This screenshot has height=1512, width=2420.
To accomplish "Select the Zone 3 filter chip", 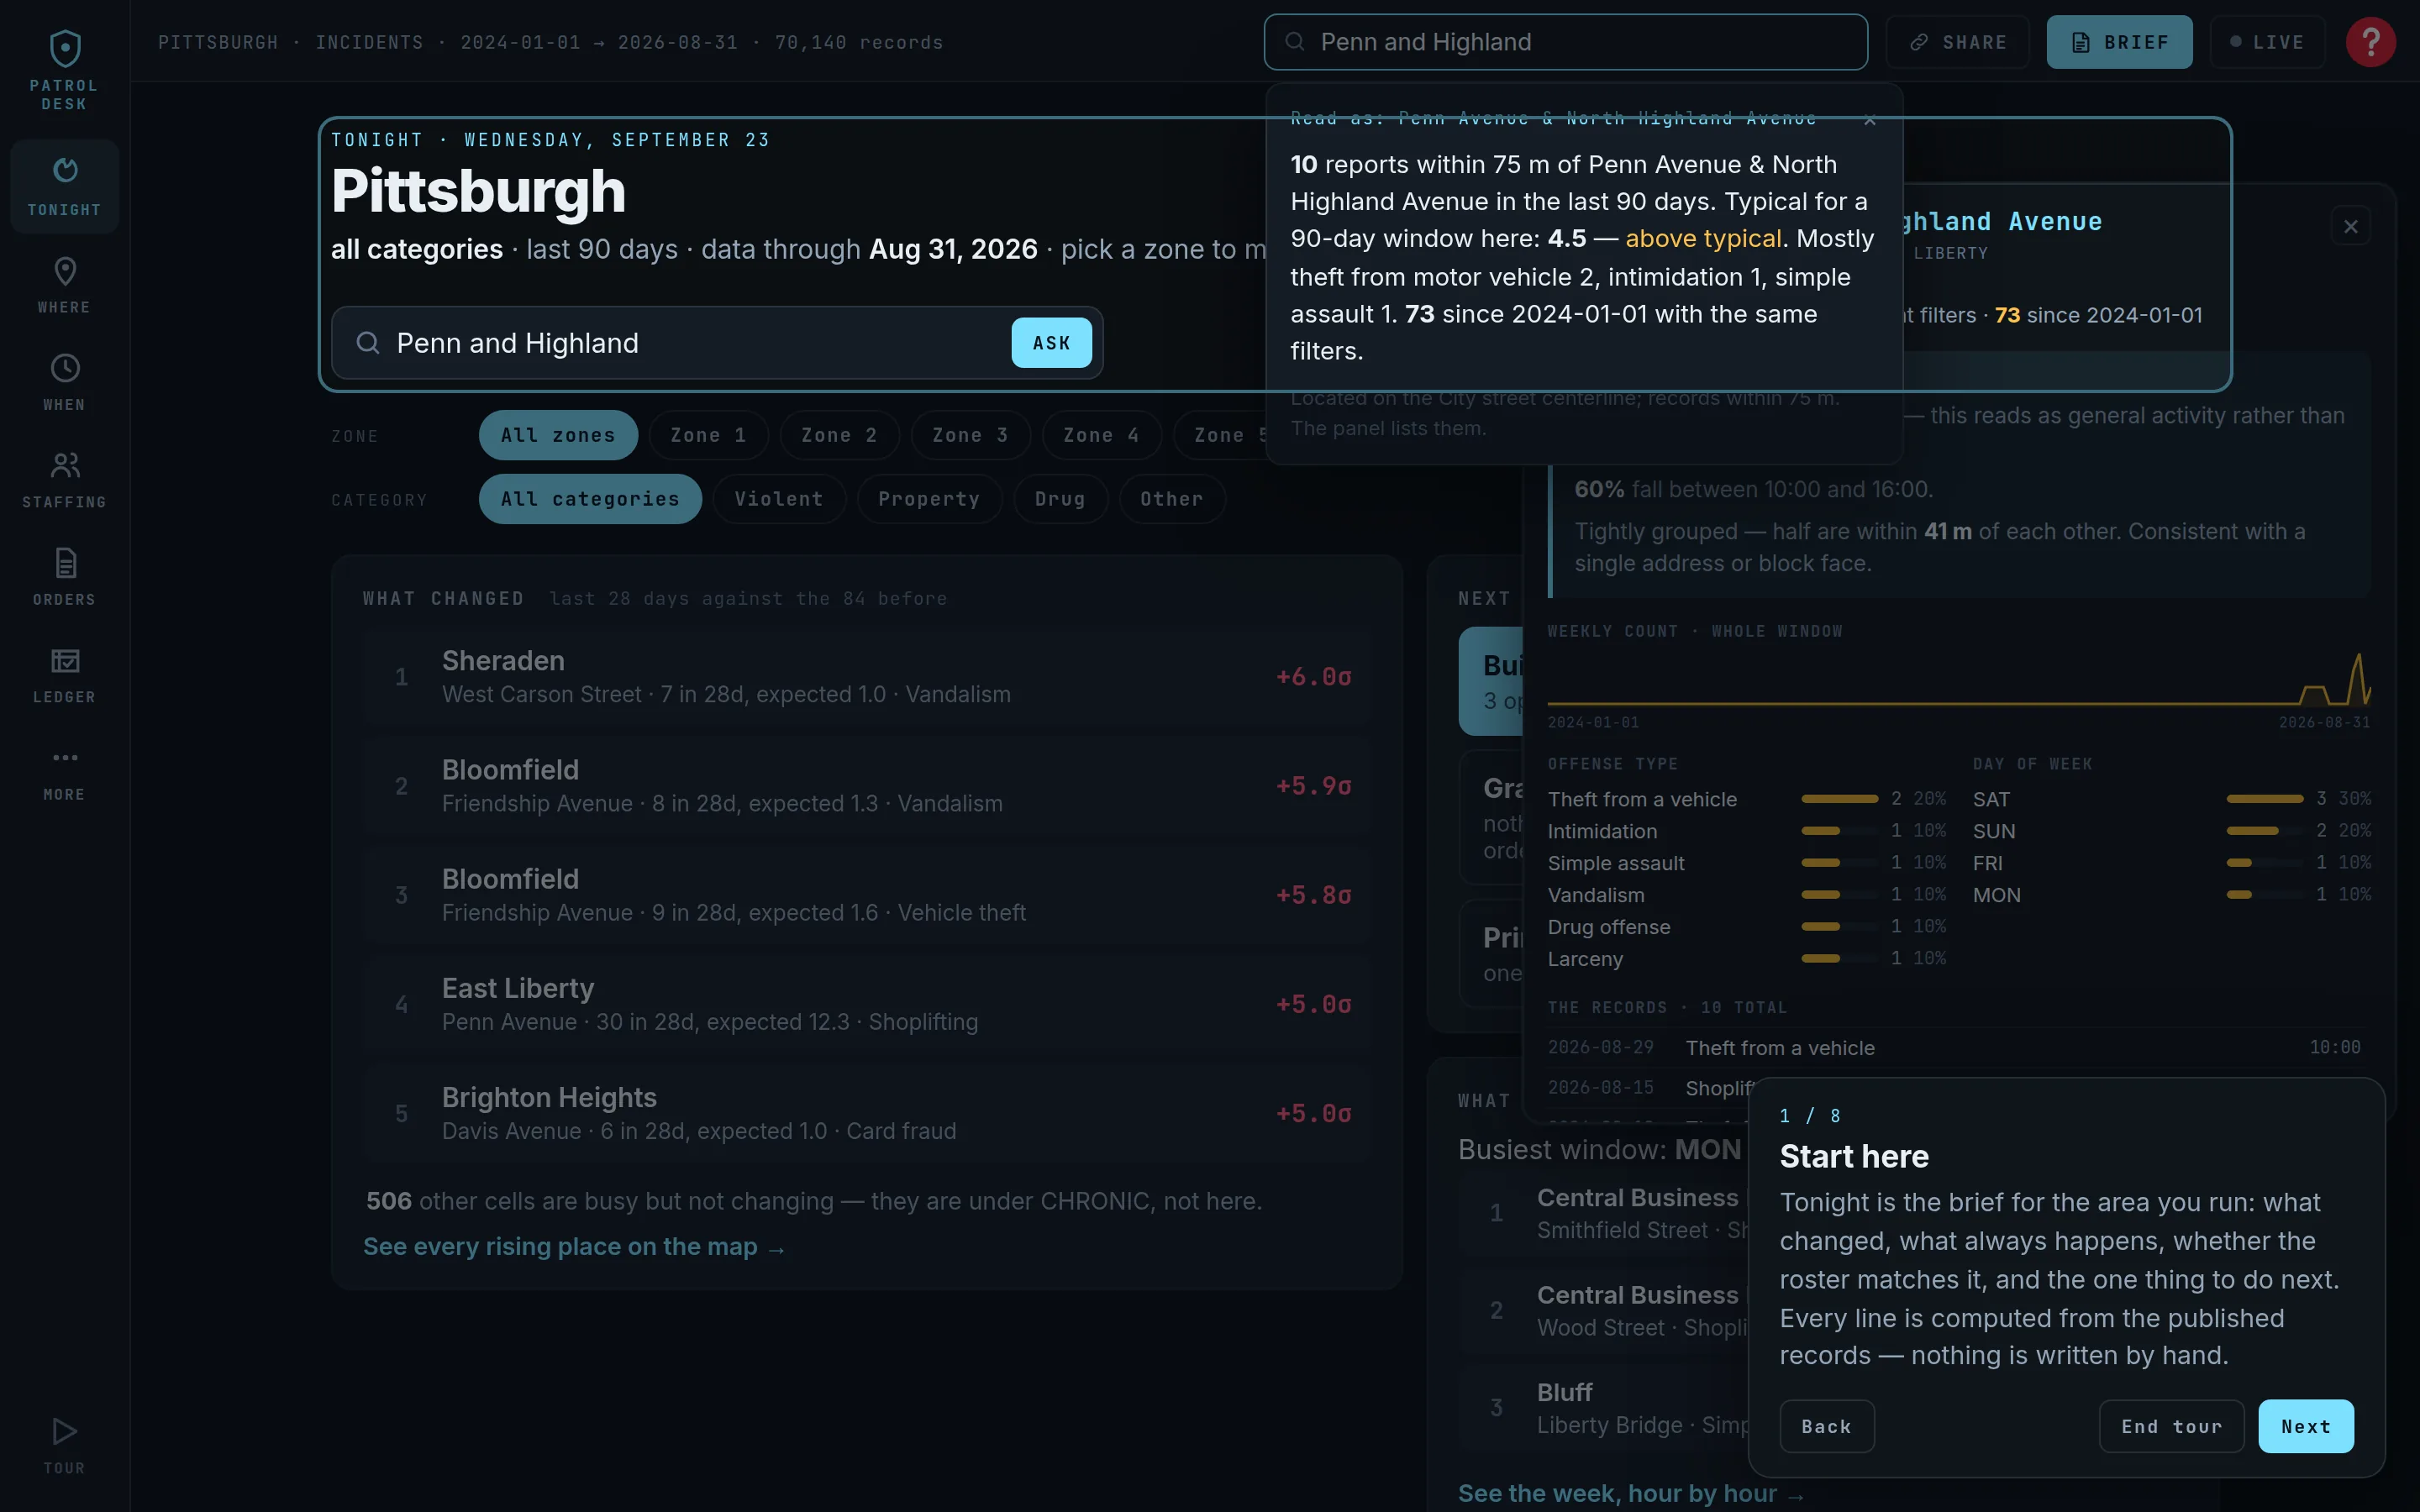I will pyautogui.click(x=970, y=435).
